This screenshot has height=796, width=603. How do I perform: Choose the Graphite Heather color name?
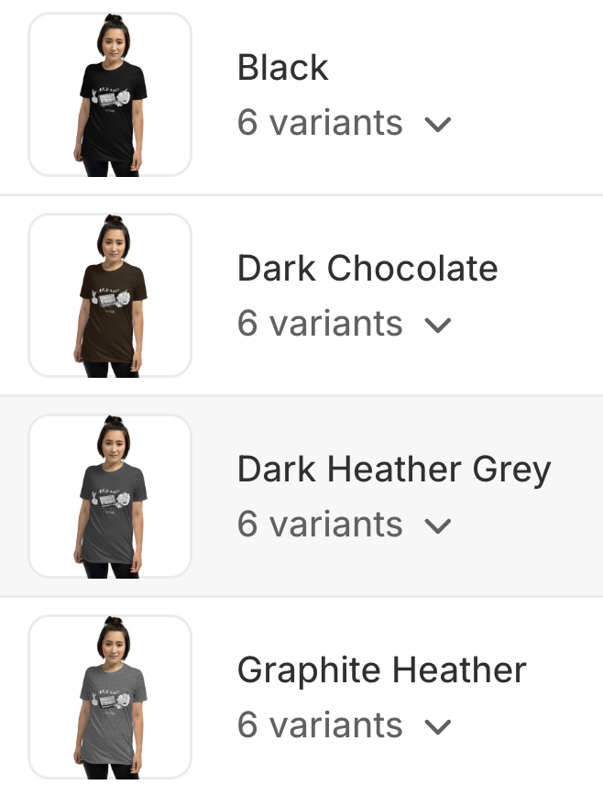pos(381,670)
